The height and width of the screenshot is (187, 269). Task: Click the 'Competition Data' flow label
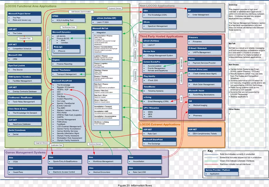click(x=25, y=38)
